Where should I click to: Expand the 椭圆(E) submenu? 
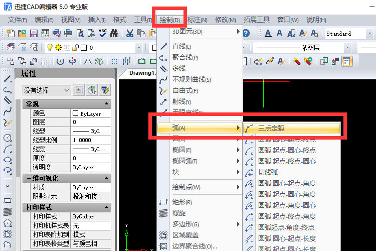tap(200, 150)
